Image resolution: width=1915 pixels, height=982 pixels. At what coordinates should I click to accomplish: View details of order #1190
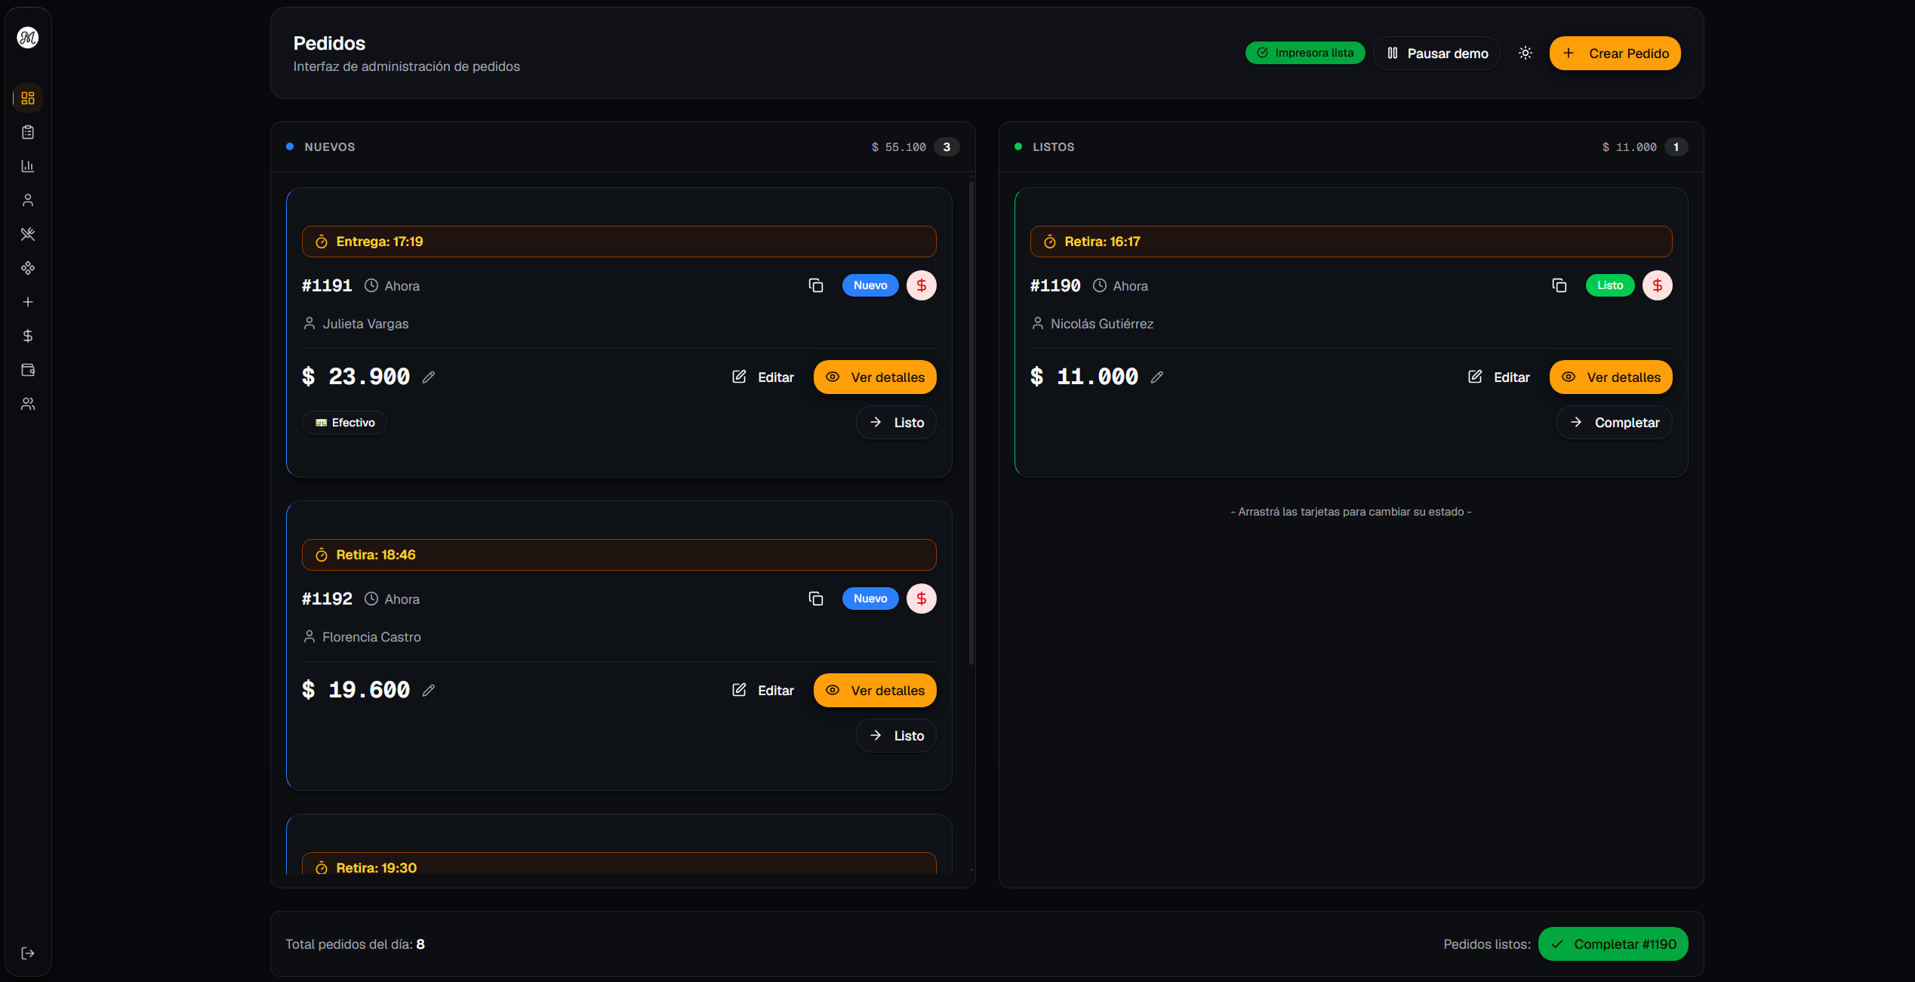(x=1611, y=377)
